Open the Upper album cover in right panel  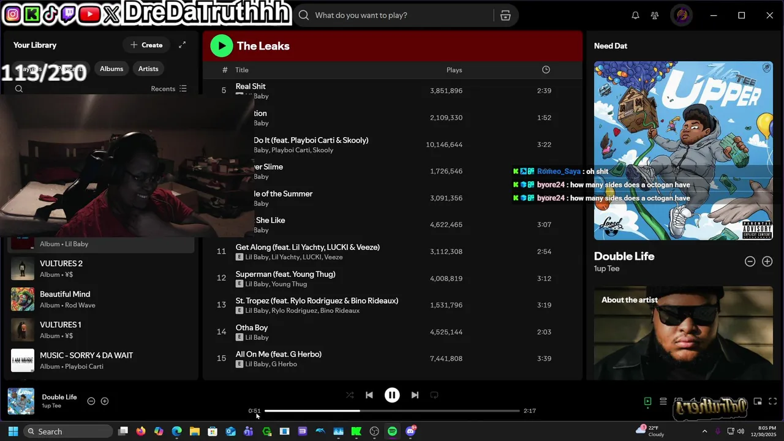click(684, 151)
